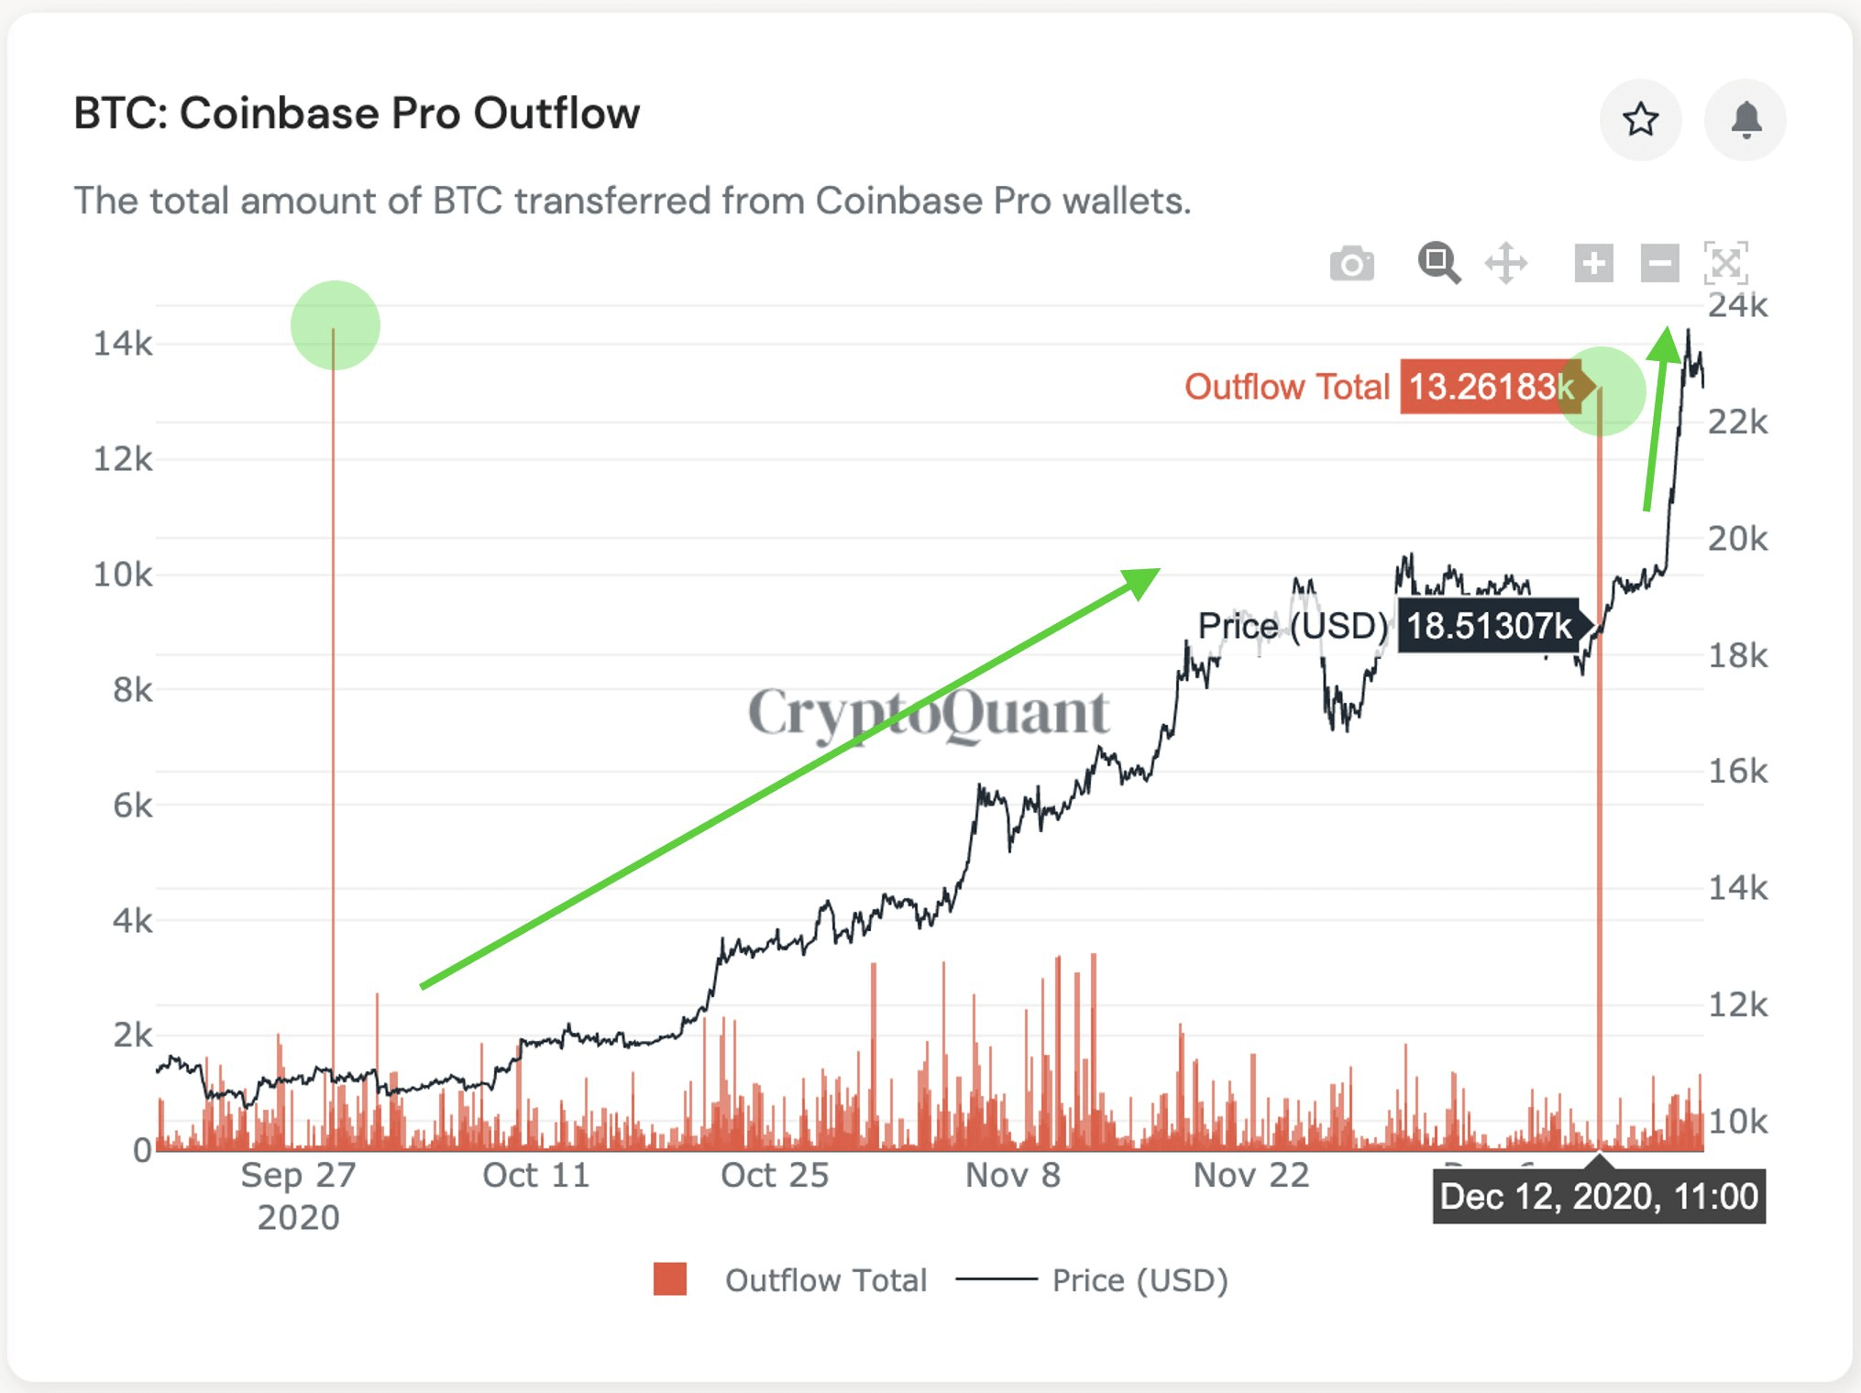The width and height of the screenshot is (1861, 1393).
Task: Select the box zoom tool
Action: pos(1438,263)
